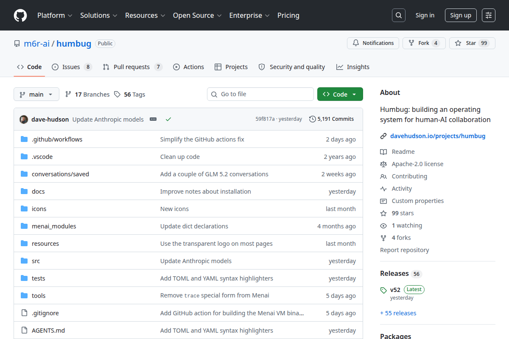Click the Notifications bell button

[x=373, y=43]
